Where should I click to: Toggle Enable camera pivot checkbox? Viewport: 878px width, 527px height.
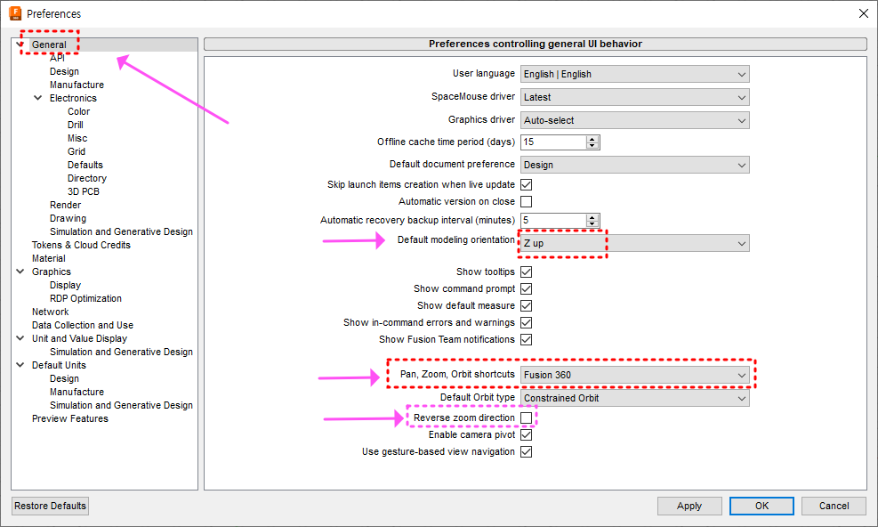point(527,434)
